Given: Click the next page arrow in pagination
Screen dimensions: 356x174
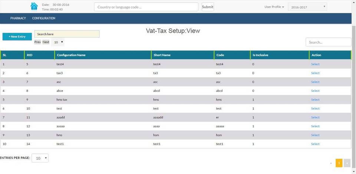Looking at the screenshot, I should point(347,163).
